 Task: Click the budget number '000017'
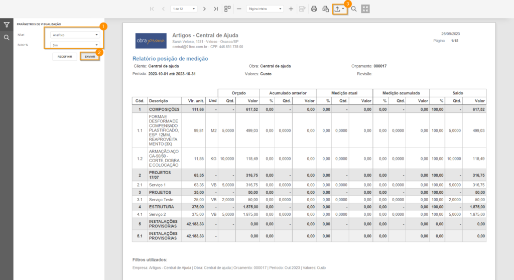(x=380, y=66)
